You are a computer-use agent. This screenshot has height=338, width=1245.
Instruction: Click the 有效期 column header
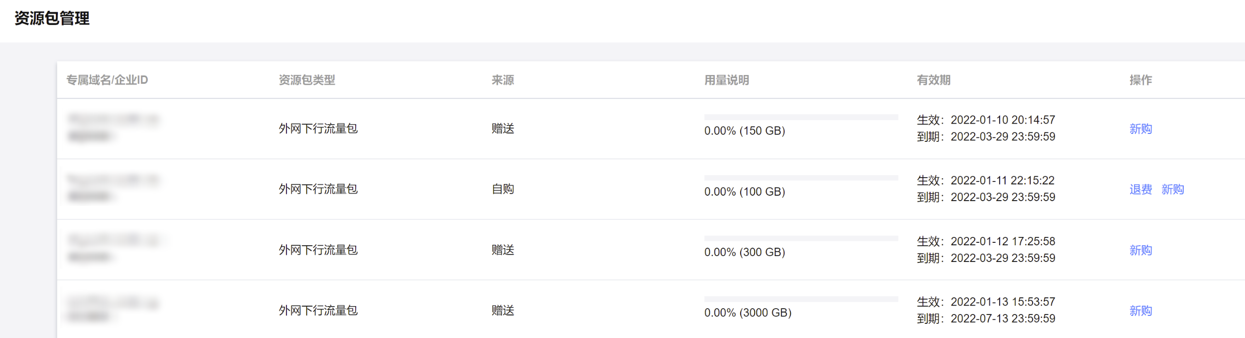coord(933,80)
